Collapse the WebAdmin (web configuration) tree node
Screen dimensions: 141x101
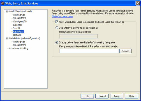pyautogui.click(x=7, y=38)
